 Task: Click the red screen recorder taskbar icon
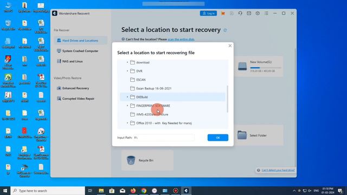click(x=176, y=191)
